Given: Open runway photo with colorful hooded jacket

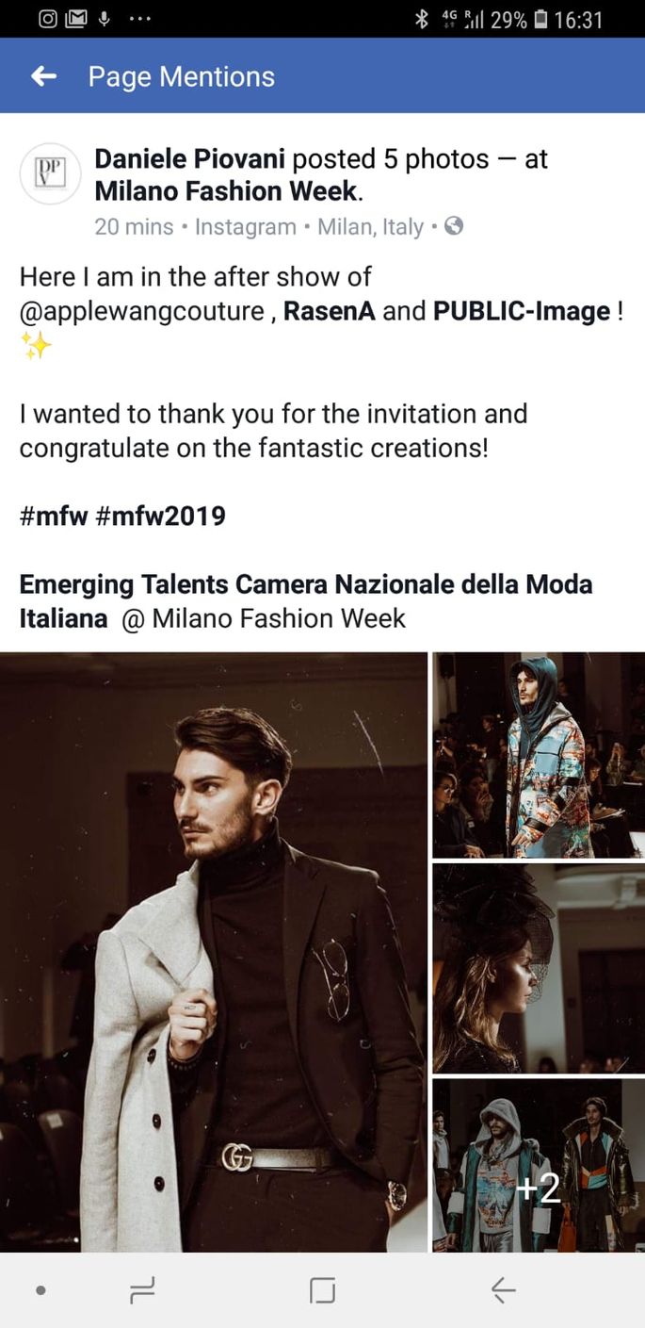Looking at the screenshot, I should [539, 755].
